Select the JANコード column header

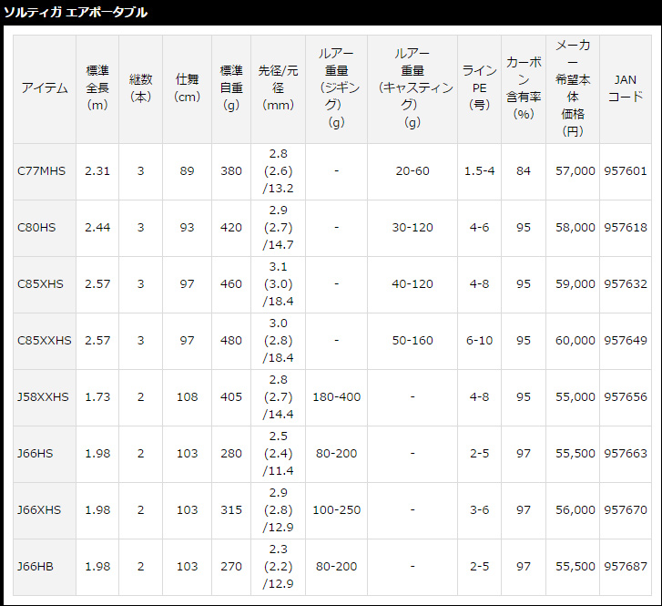point(626,87)
